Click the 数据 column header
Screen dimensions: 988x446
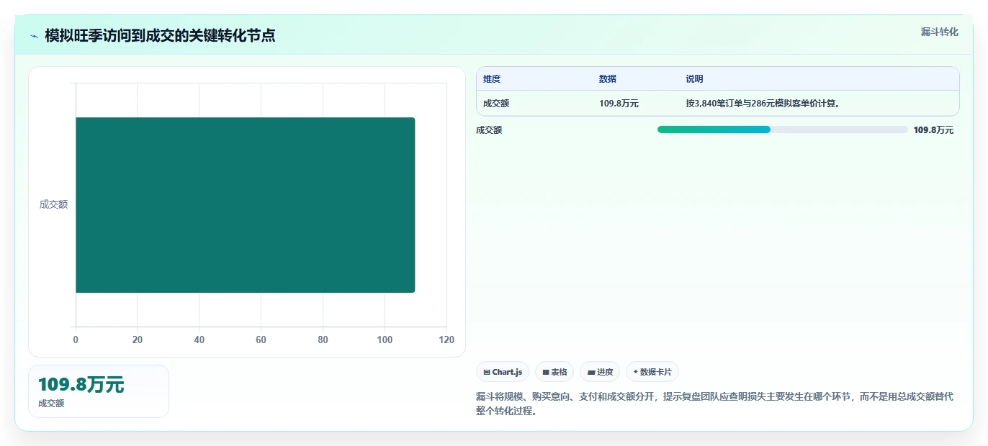click(x=608, y=79)
